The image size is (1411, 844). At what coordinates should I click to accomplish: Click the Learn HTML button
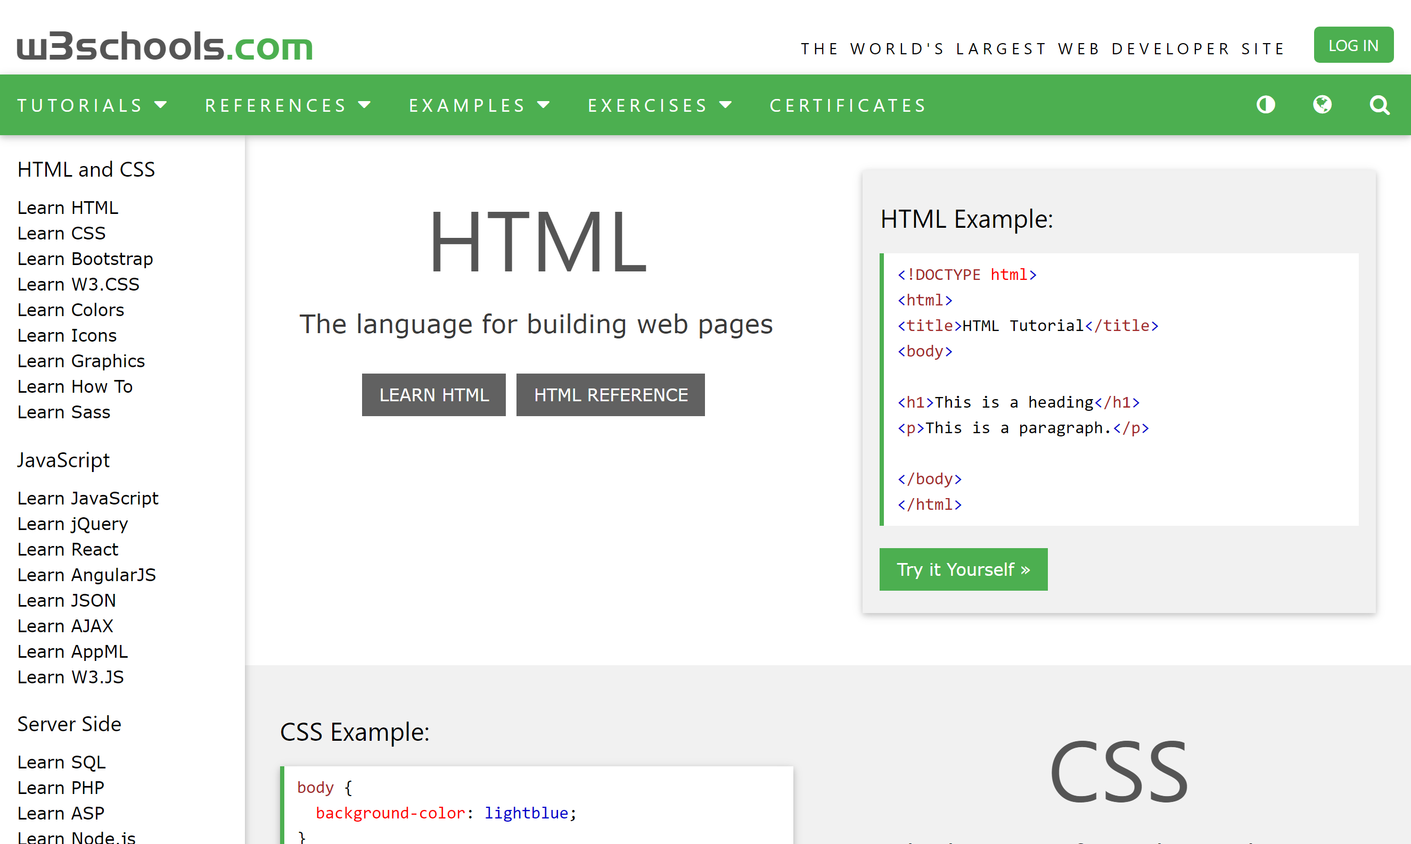[x=433, y=395]
